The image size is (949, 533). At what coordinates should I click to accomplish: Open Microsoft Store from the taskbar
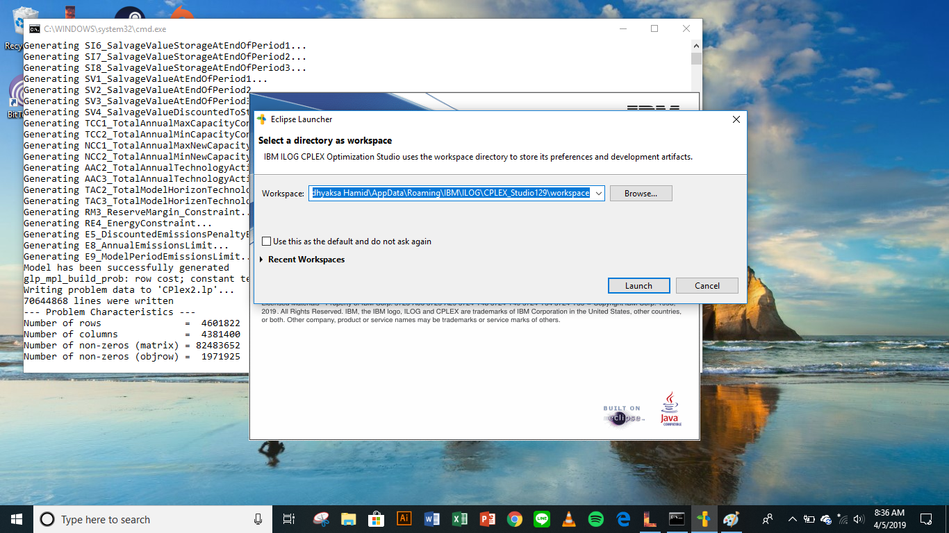click(376, 519)
